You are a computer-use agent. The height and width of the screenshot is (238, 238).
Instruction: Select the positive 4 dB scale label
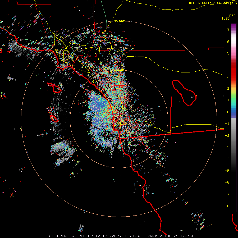(228, 65)
